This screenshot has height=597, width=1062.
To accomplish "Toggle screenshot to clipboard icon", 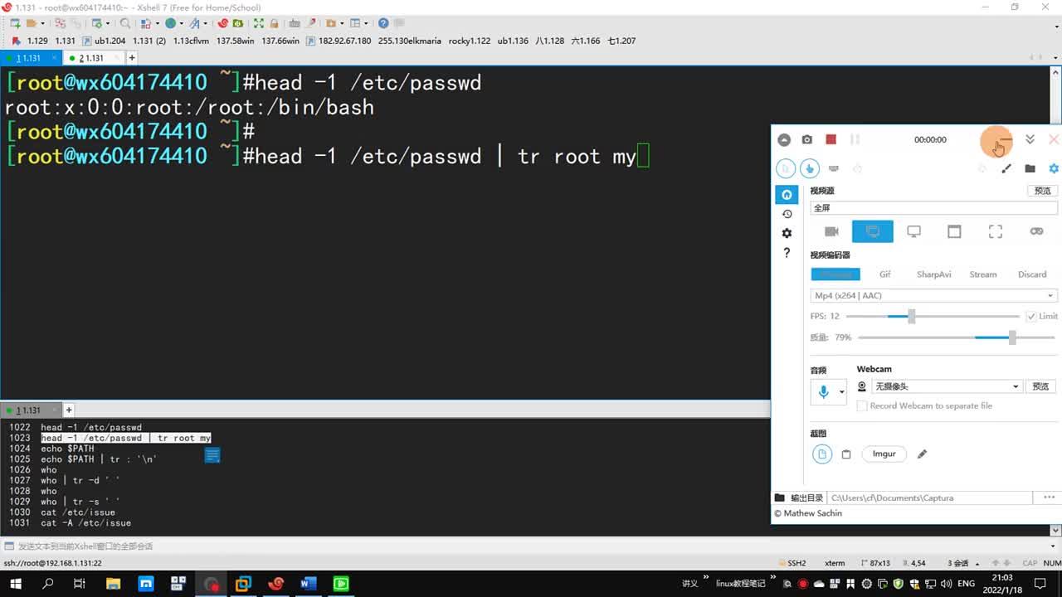I will (846, 454).
